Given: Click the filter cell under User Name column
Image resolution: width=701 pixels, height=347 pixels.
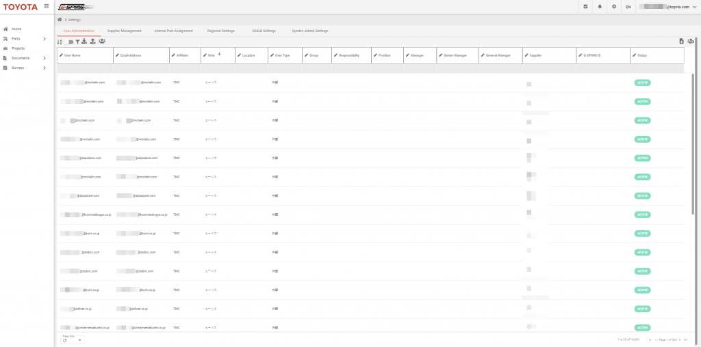Looking at the screenshot, I should 85,69.
